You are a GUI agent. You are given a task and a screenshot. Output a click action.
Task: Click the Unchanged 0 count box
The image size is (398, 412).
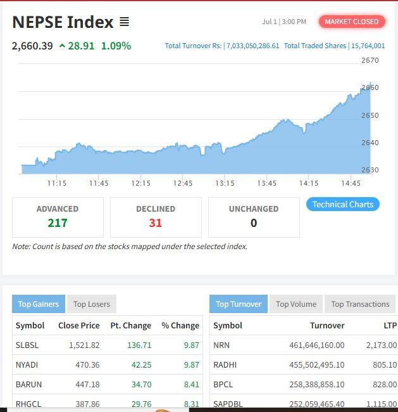254,217
